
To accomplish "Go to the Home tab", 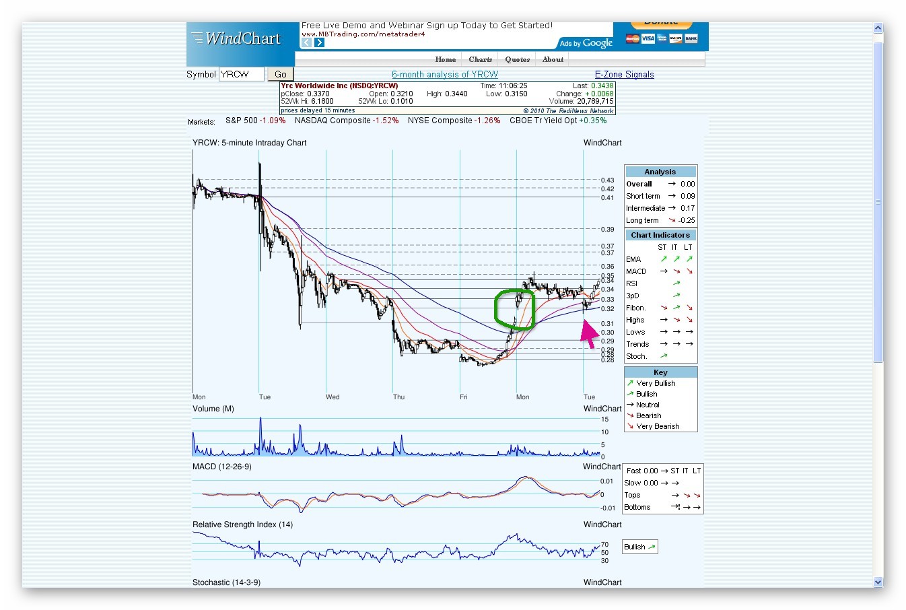I will 444,59.
